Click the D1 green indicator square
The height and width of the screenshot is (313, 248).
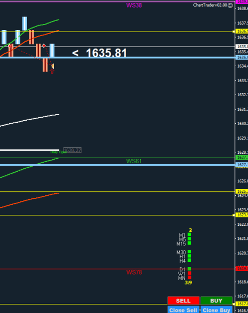[189, 269]
